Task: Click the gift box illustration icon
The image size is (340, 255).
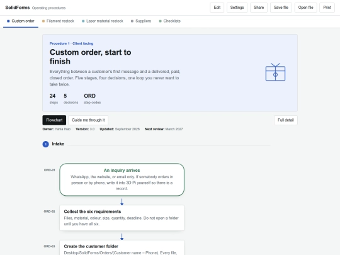Action: tap(275, 72)
